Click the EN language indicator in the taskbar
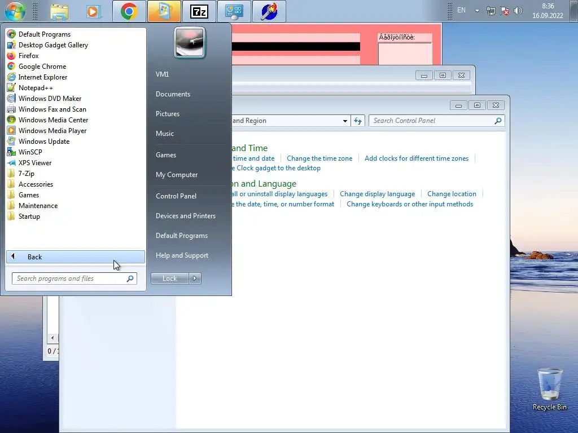Screen dimensions: 578x433 point(462,10)
